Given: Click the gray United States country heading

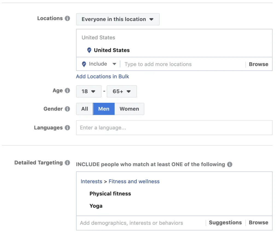Looking at the screenshot, I should click(98, 38).
